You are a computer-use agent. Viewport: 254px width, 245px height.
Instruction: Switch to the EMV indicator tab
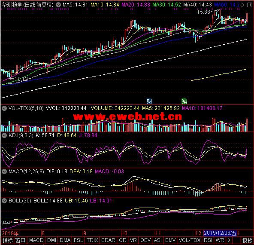point(170,240)
